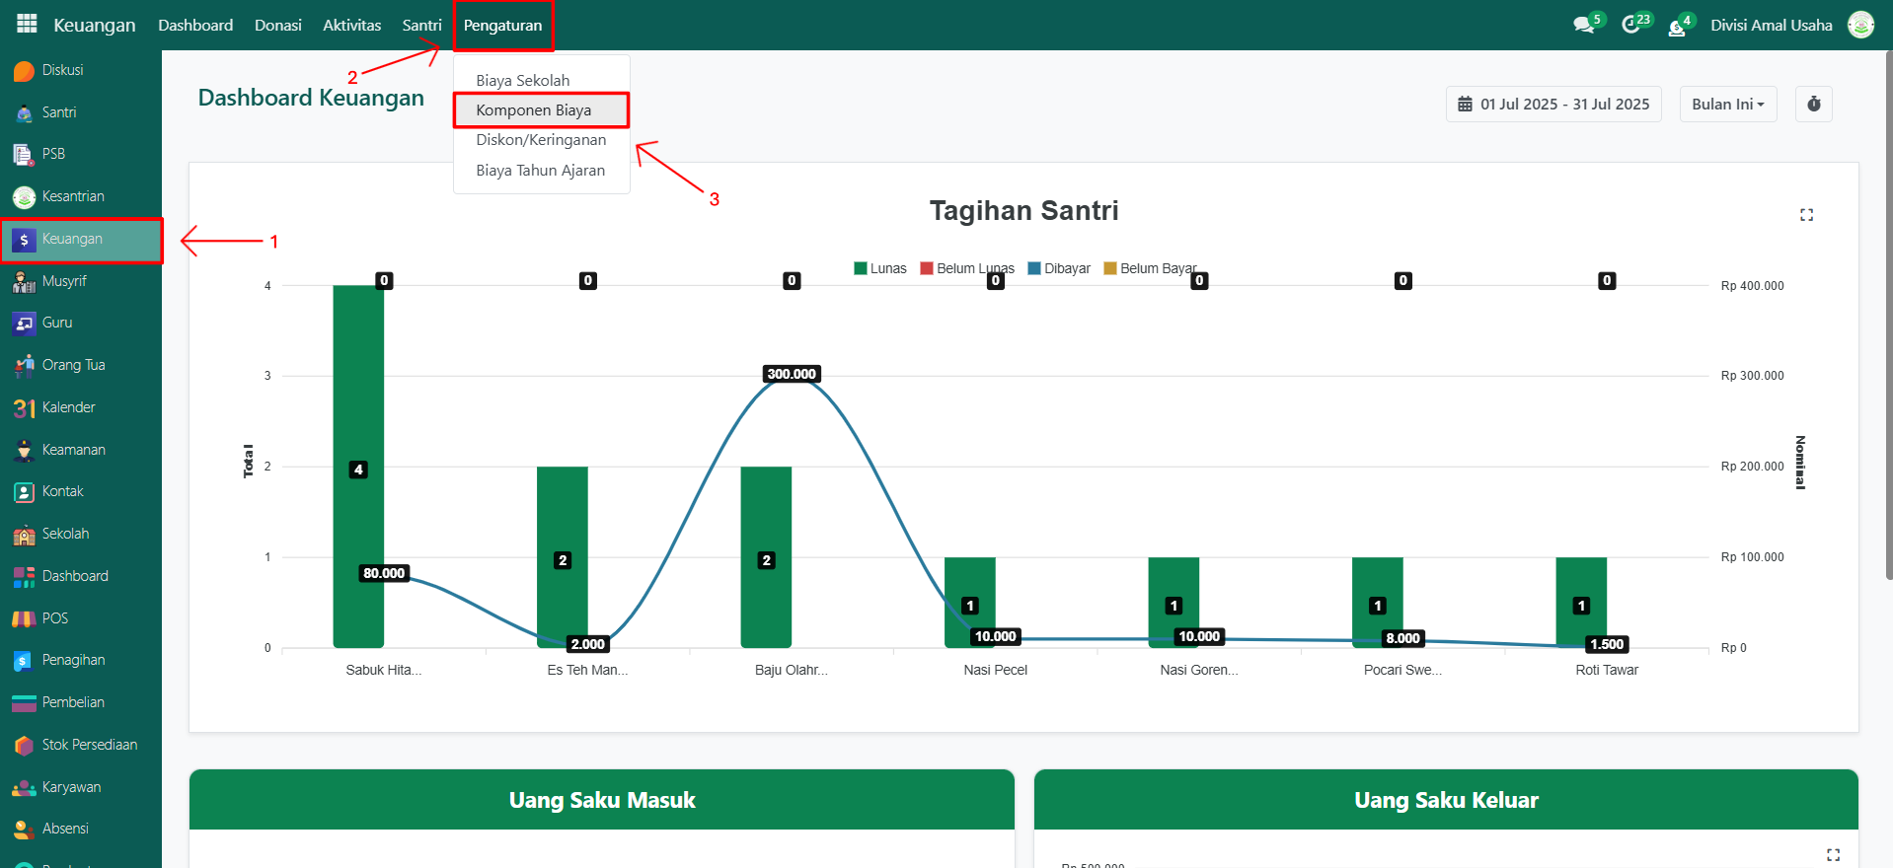Open the Bulan Ini dropdown
1893x868 pixels.
(x=1727, y=104)
